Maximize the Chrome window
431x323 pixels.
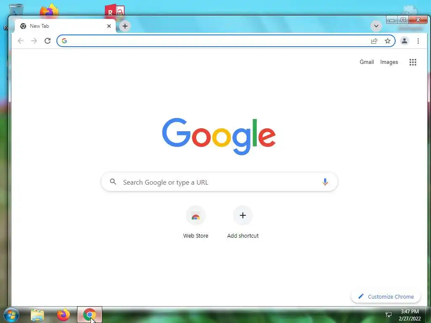403,20
